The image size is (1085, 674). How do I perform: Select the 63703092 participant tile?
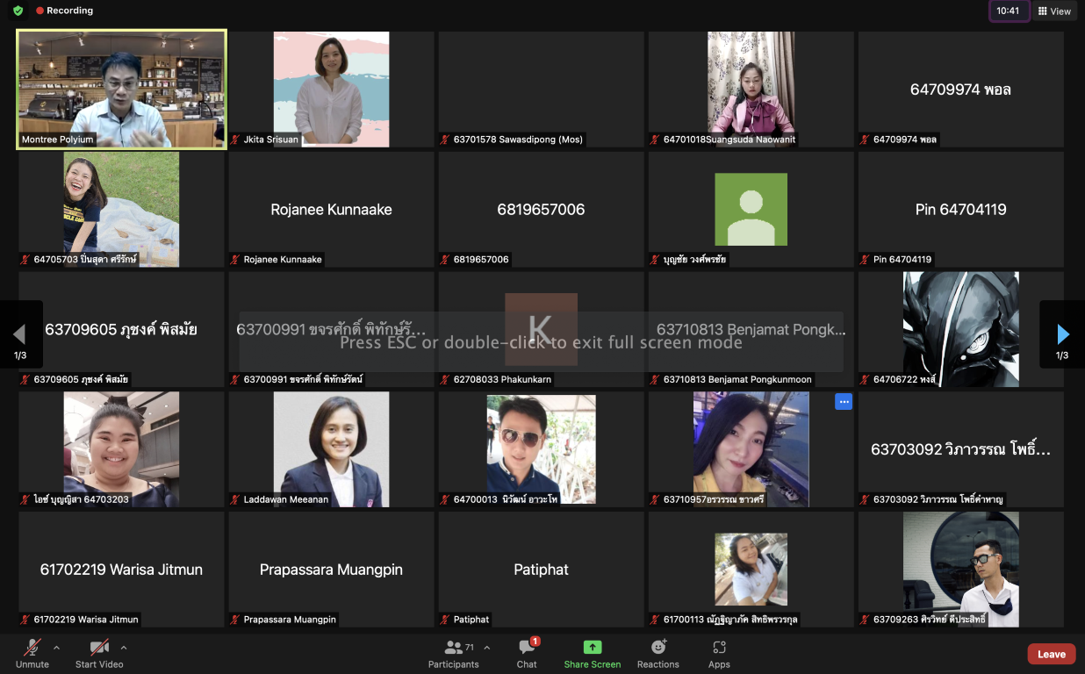961,449
